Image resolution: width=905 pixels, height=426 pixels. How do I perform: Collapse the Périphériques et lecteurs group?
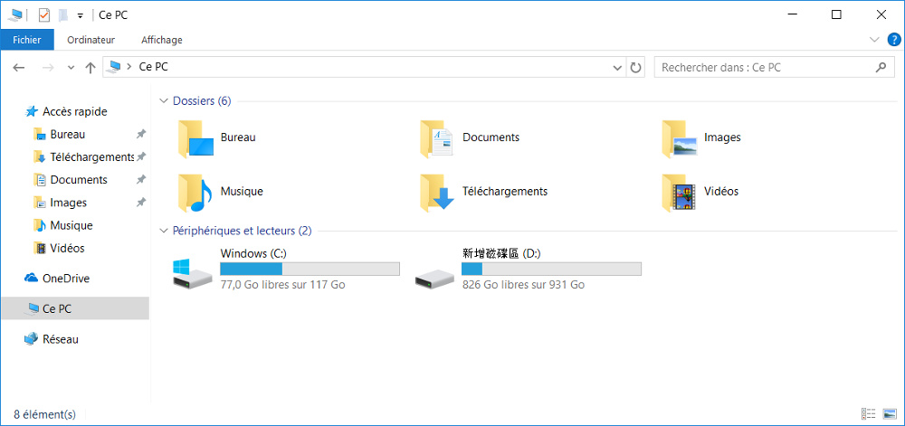click(164, 231)
